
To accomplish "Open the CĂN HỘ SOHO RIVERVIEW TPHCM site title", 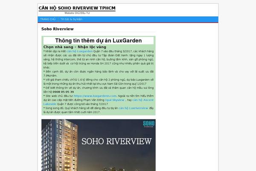I will point(77,8).
